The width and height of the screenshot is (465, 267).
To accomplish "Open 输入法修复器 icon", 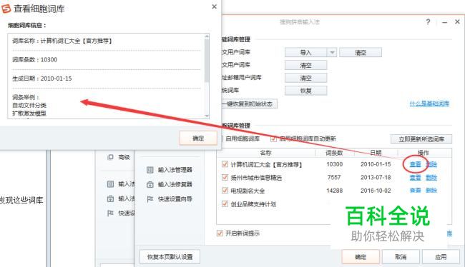I will click(x=150, y=184).
